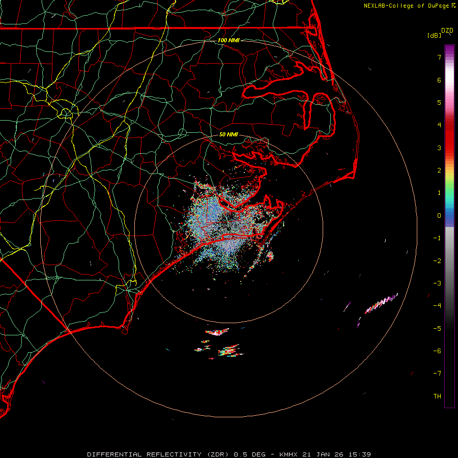Click the -1 value on the color scale
The height and width of the screenshot is (458, 458).
tap(437, 238)
